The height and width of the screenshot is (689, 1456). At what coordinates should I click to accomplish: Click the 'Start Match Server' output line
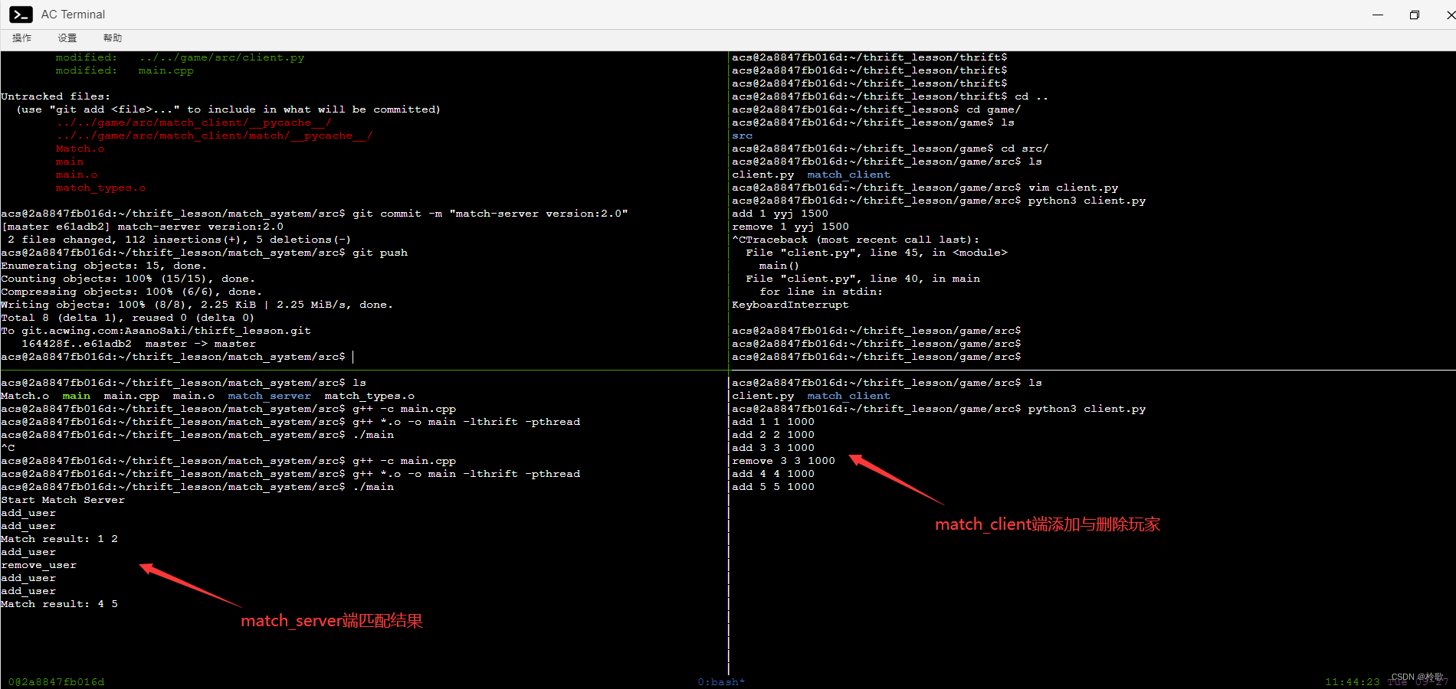pyautogui.click(x=63, y=500)
